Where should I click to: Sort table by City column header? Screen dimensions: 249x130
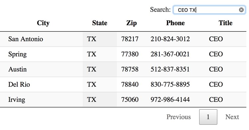click(43, 23)
